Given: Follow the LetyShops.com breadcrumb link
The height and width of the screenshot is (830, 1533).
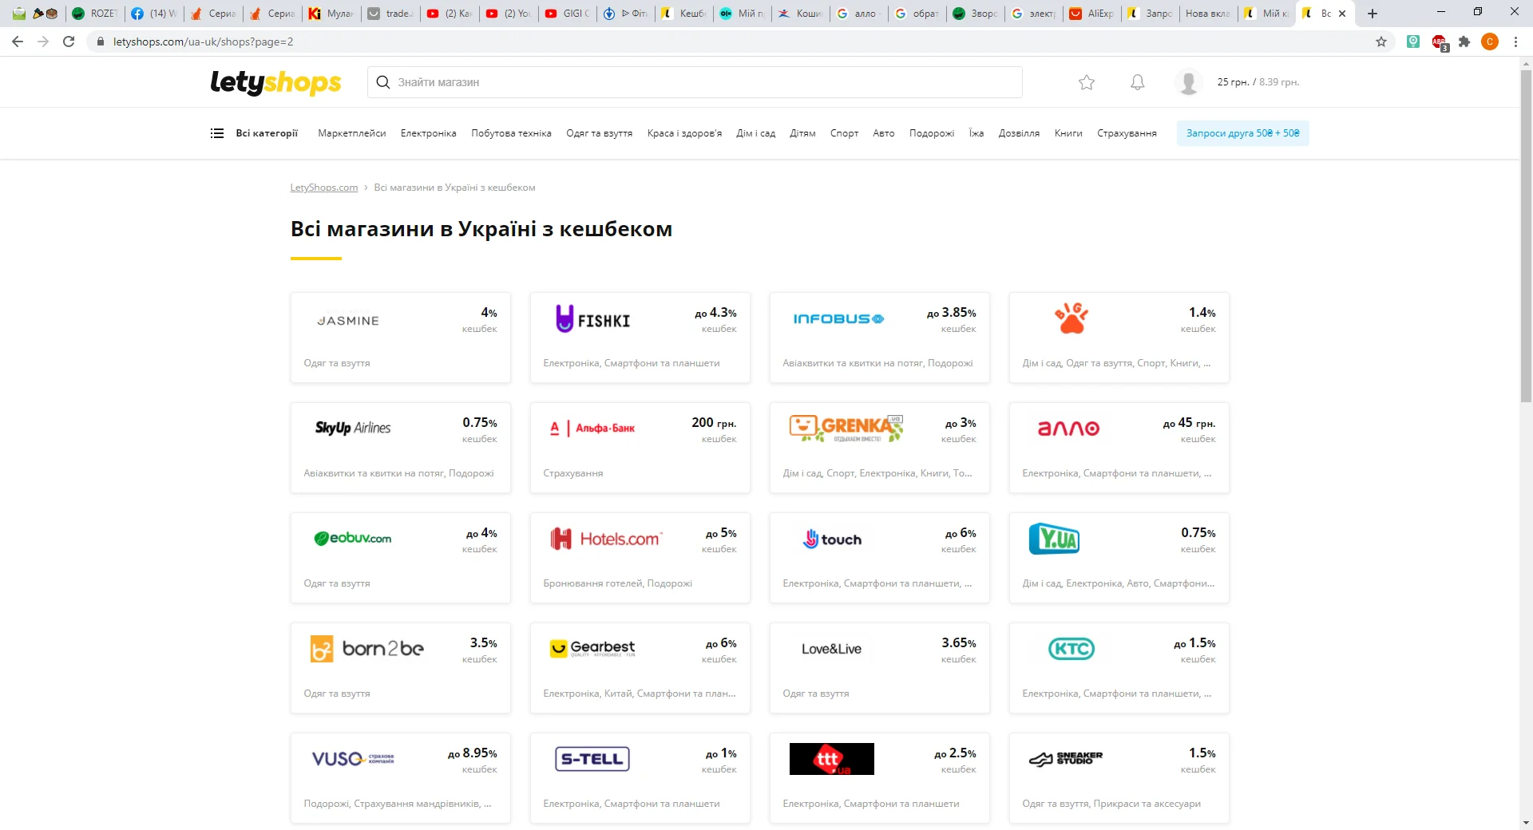Looking at the screenshot, I should (x=324, y=188).
